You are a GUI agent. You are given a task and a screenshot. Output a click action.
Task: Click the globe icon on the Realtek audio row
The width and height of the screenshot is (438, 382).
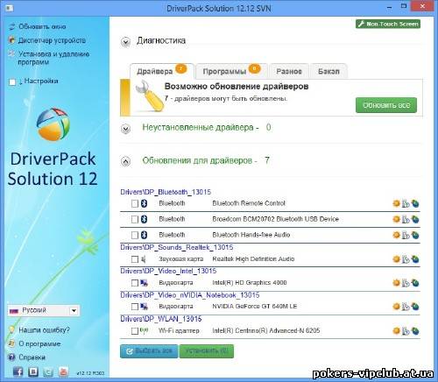(x=415, y=259)
